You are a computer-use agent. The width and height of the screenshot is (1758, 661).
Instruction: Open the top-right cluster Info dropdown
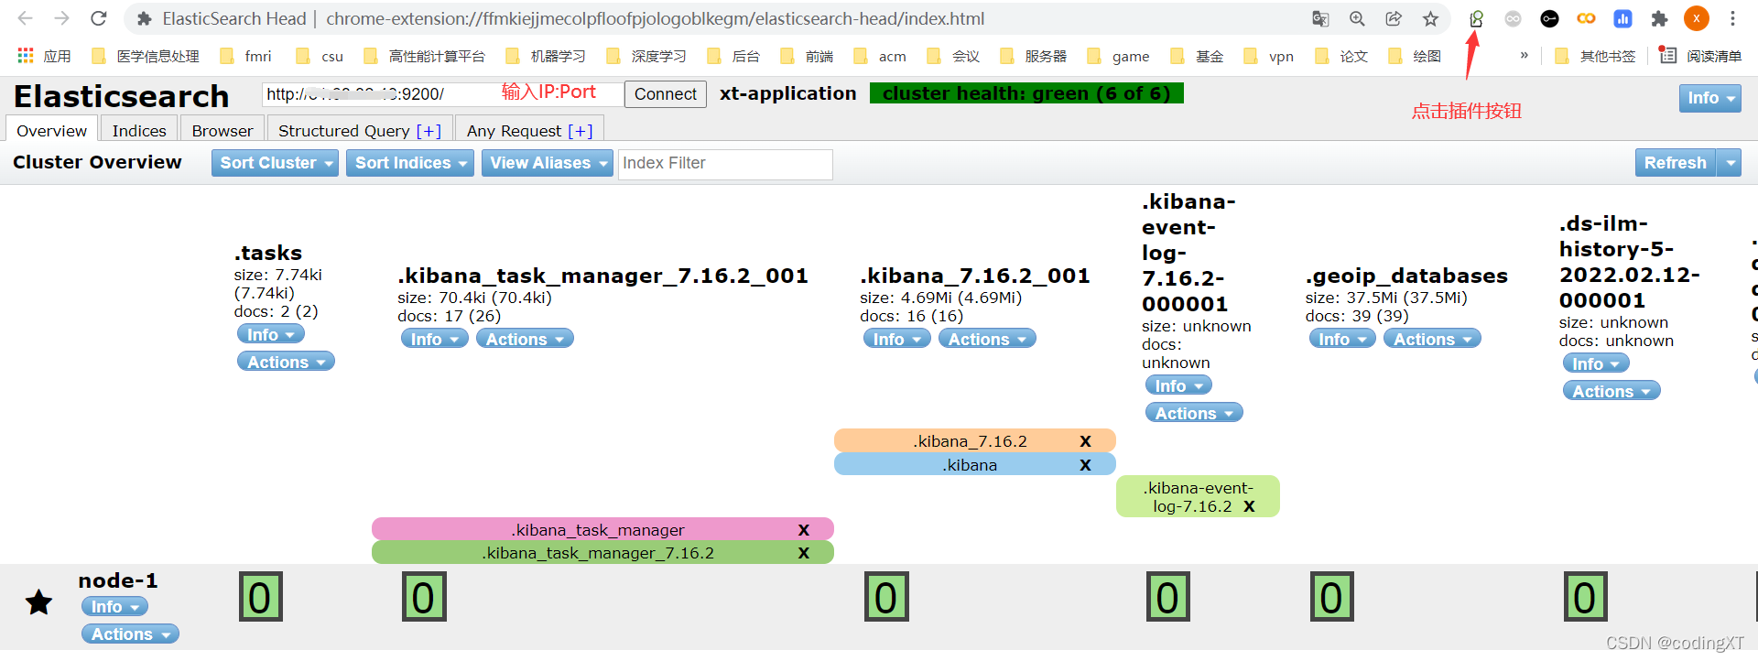1709,98
